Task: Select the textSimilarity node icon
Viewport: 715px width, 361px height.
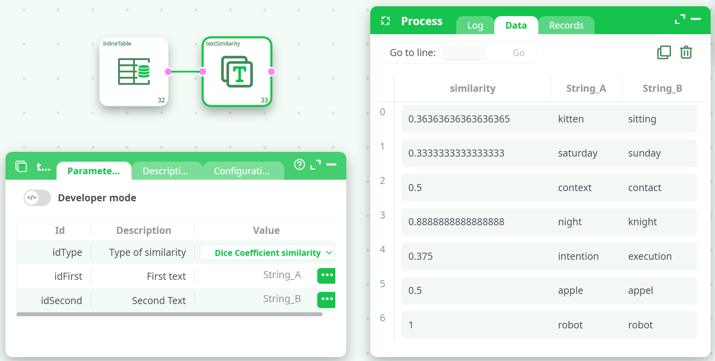Action: click(x=237, y=71)
